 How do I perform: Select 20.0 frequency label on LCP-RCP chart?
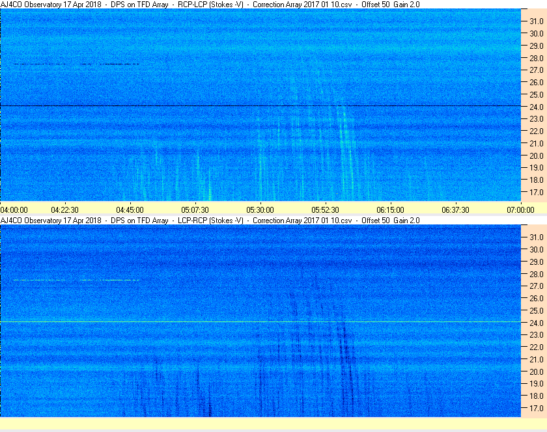pos(537,371)
